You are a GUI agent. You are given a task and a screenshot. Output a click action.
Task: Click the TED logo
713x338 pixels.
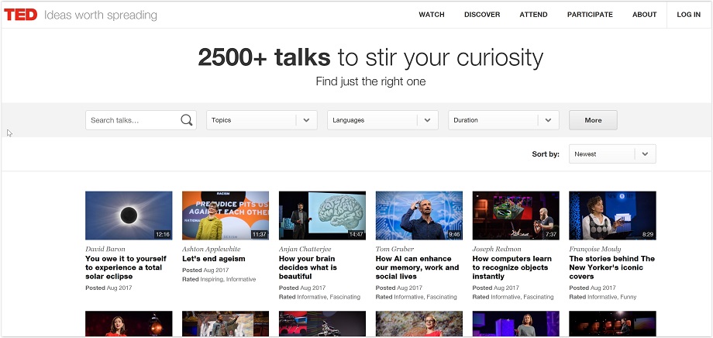click(x=20, y=15)
